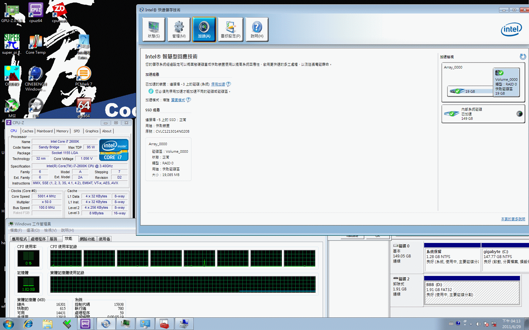Click the help icon beside 停用加速

coord(229,84)
